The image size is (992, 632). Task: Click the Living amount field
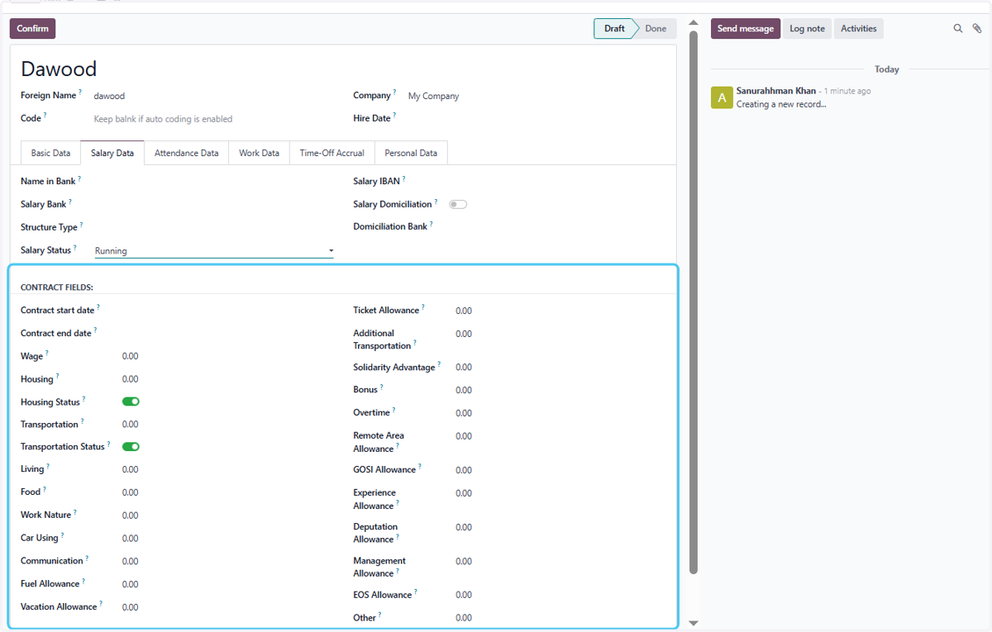(x=227, y=469)
